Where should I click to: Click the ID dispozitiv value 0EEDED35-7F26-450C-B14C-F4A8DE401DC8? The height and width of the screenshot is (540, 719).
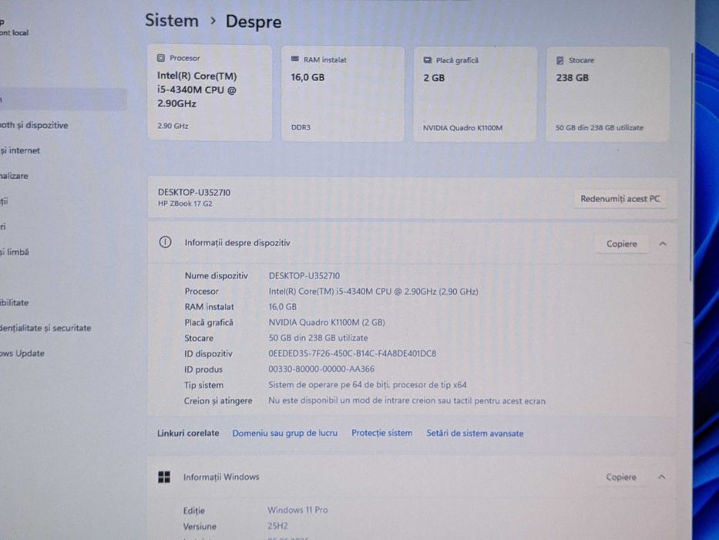coord(352,353)
